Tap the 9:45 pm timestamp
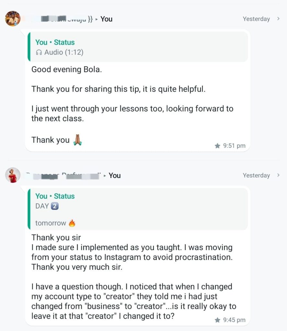 [234, 320]
